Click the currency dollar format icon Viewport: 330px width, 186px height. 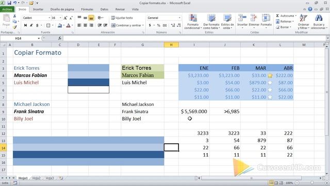click(150, 25)
